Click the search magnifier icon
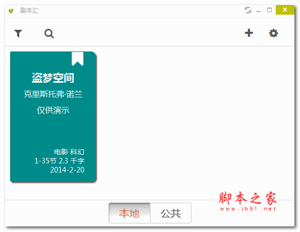 click(49, 34)
